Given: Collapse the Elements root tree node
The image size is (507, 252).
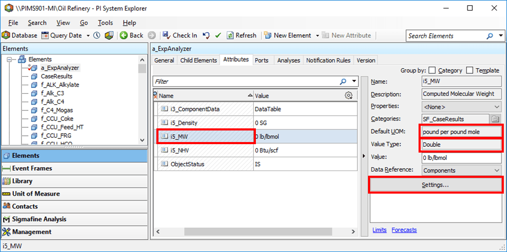Looking at the screenshot, I should [x=9, y=59].
